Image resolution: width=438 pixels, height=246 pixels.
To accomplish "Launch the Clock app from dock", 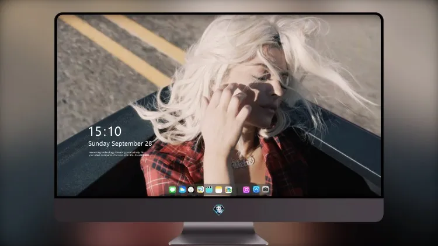I will [x=191, y=190].
